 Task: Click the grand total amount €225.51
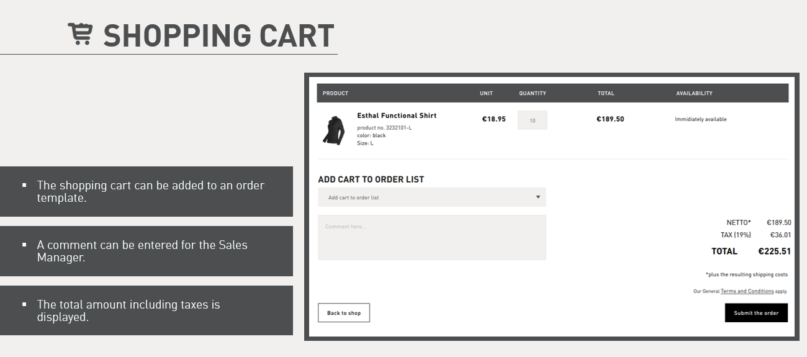[x=774, y=251]
